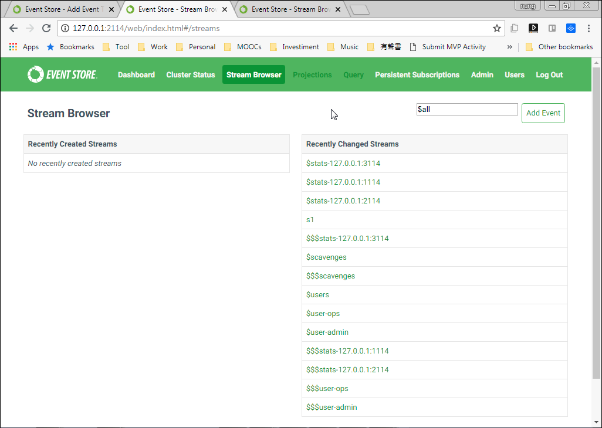Open the Bookmarks star shortcut
Image resolution: width=602 pixels, height=428 pixels.
[x=70, y=47]
